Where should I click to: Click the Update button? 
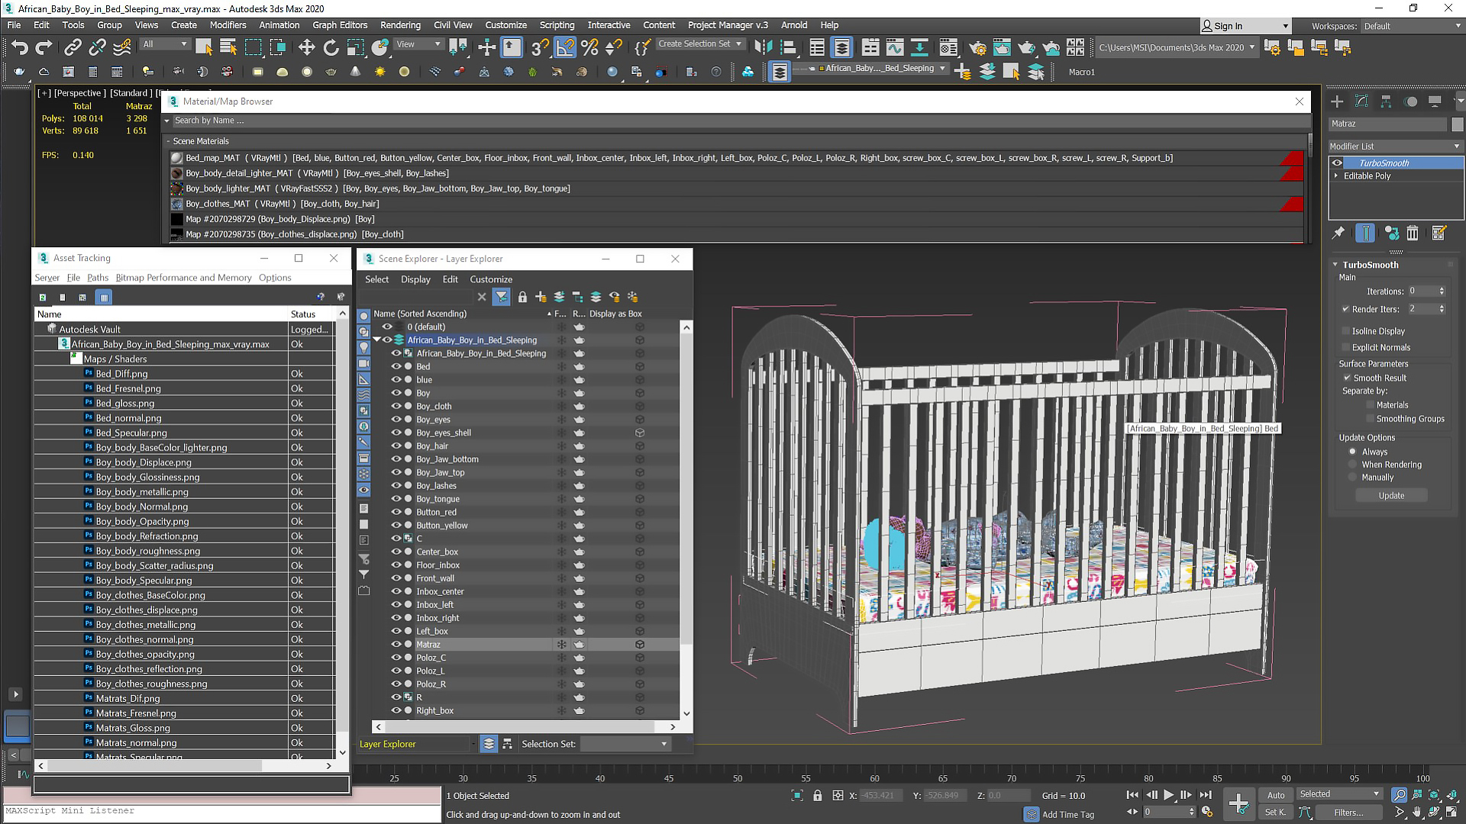pos(1391,495)
